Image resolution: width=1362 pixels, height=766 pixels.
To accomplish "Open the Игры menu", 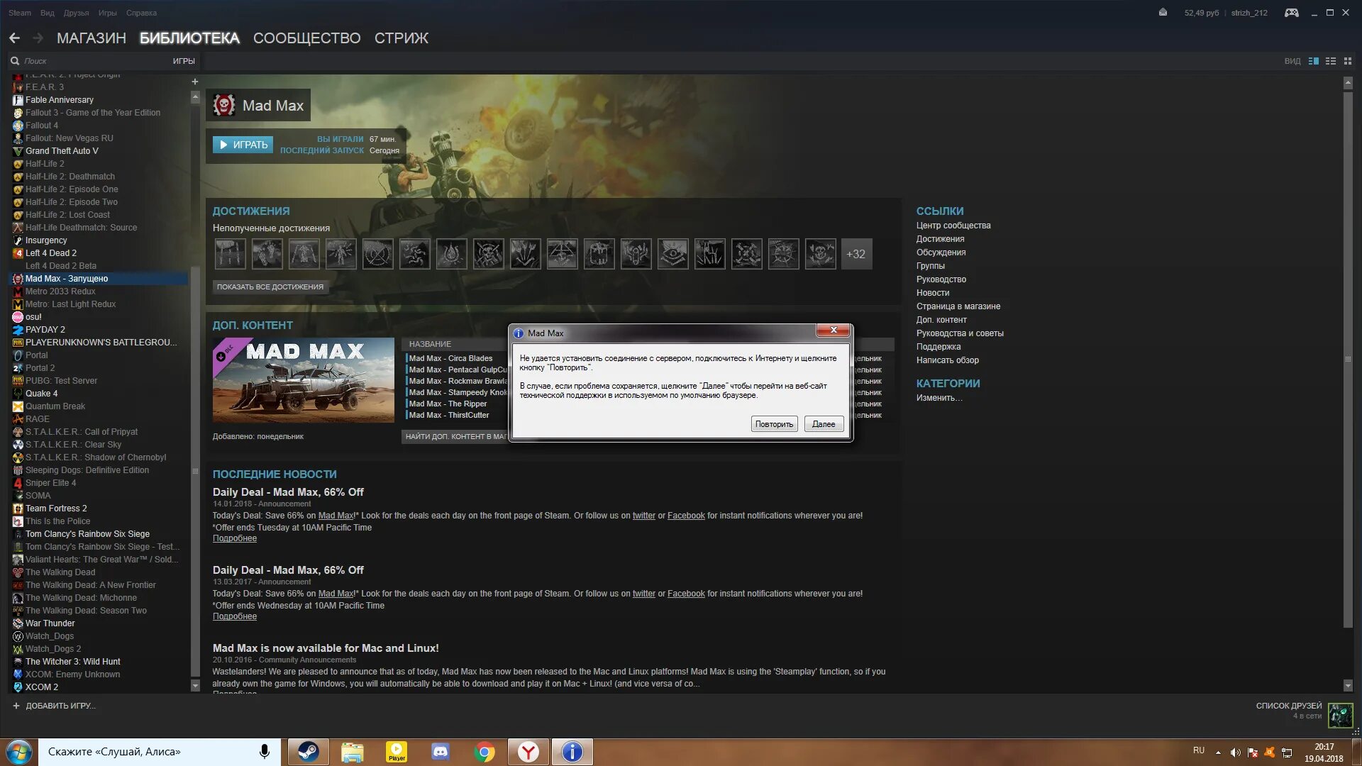I will 108,13.
